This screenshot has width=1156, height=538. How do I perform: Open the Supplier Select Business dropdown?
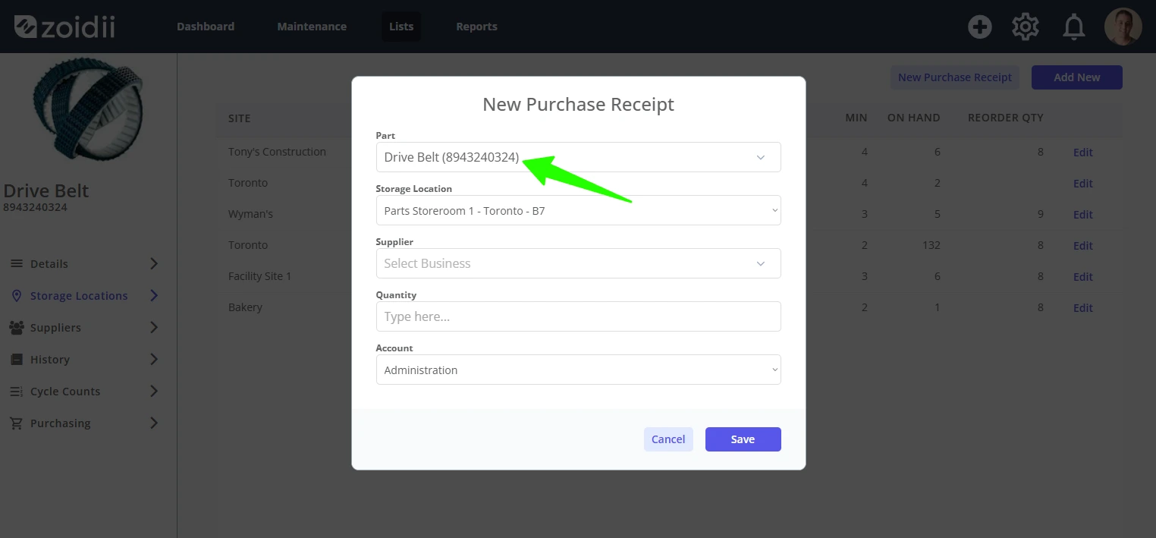pyautogui.click(x=578, y=263)
